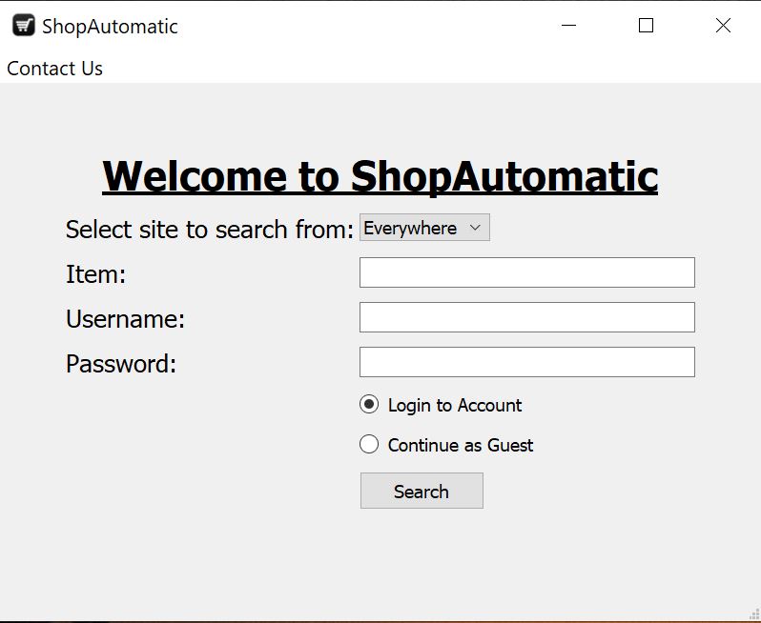The width and height of the screenshot is (761, 623).
Task: Maximize the ShopAutomatic window
Action: [646, 26]
